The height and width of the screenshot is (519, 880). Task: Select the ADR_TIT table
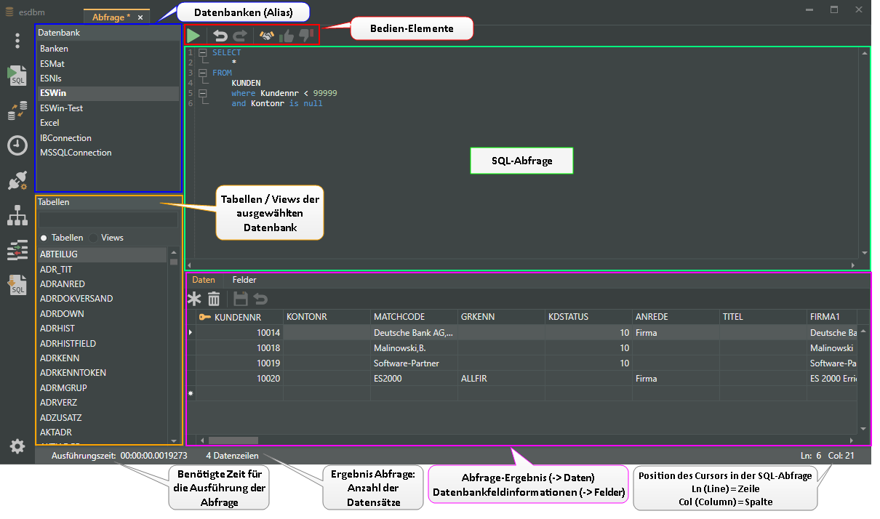click(x=103, y=270)
